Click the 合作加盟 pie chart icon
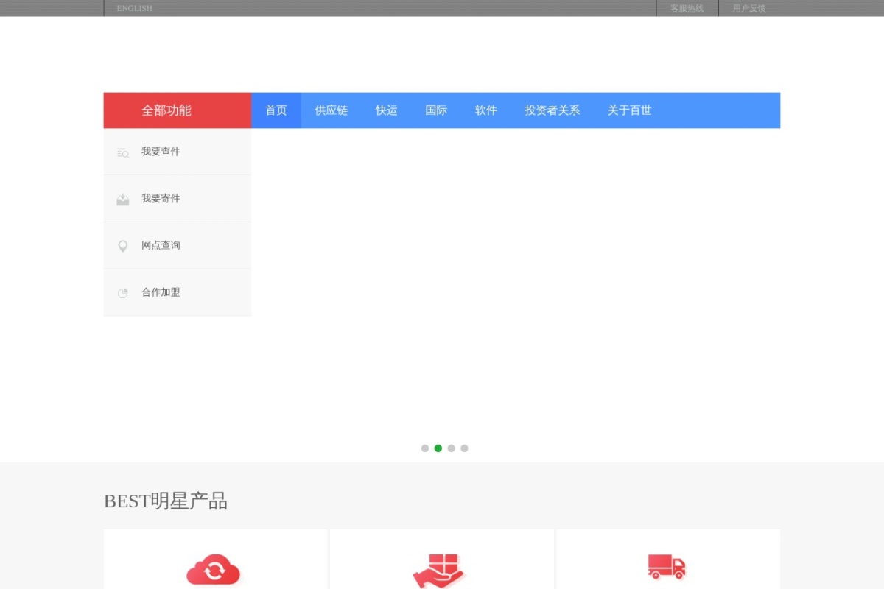Viewport: 884px width, 589px height. (123, 293)
